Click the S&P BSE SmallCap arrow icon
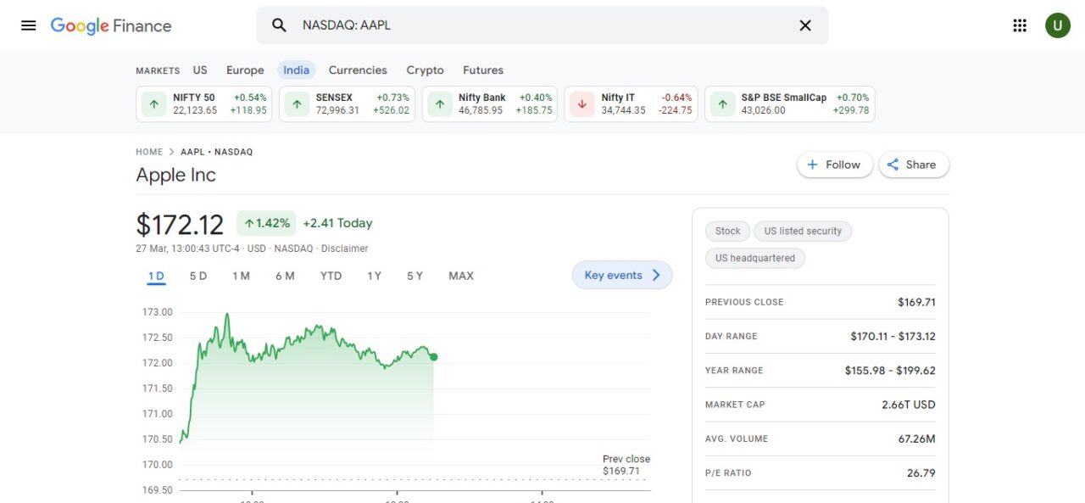Viewport: 1085px width, 503px height. pos(722,104)
